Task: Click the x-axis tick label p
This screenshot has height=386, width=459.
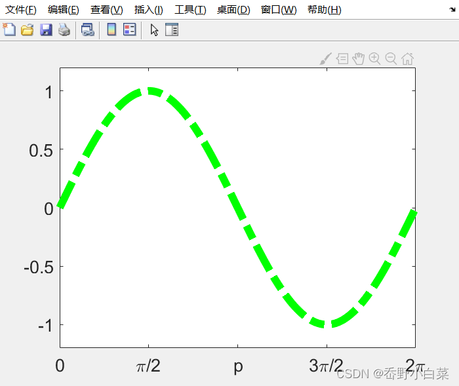Action: [x=238, y=367]
